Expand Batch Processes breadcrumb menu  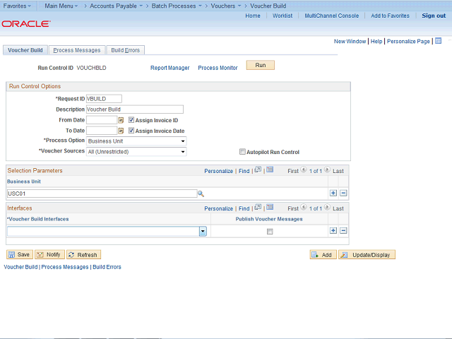pyautogui.click(x=177, y=6)
